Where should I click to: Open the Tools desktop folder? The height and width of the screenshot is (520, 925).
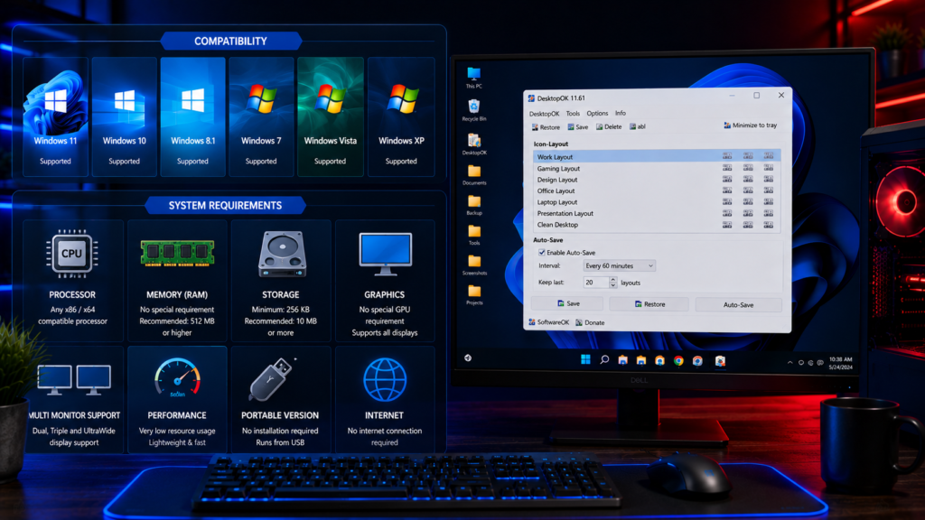[474, 235]
